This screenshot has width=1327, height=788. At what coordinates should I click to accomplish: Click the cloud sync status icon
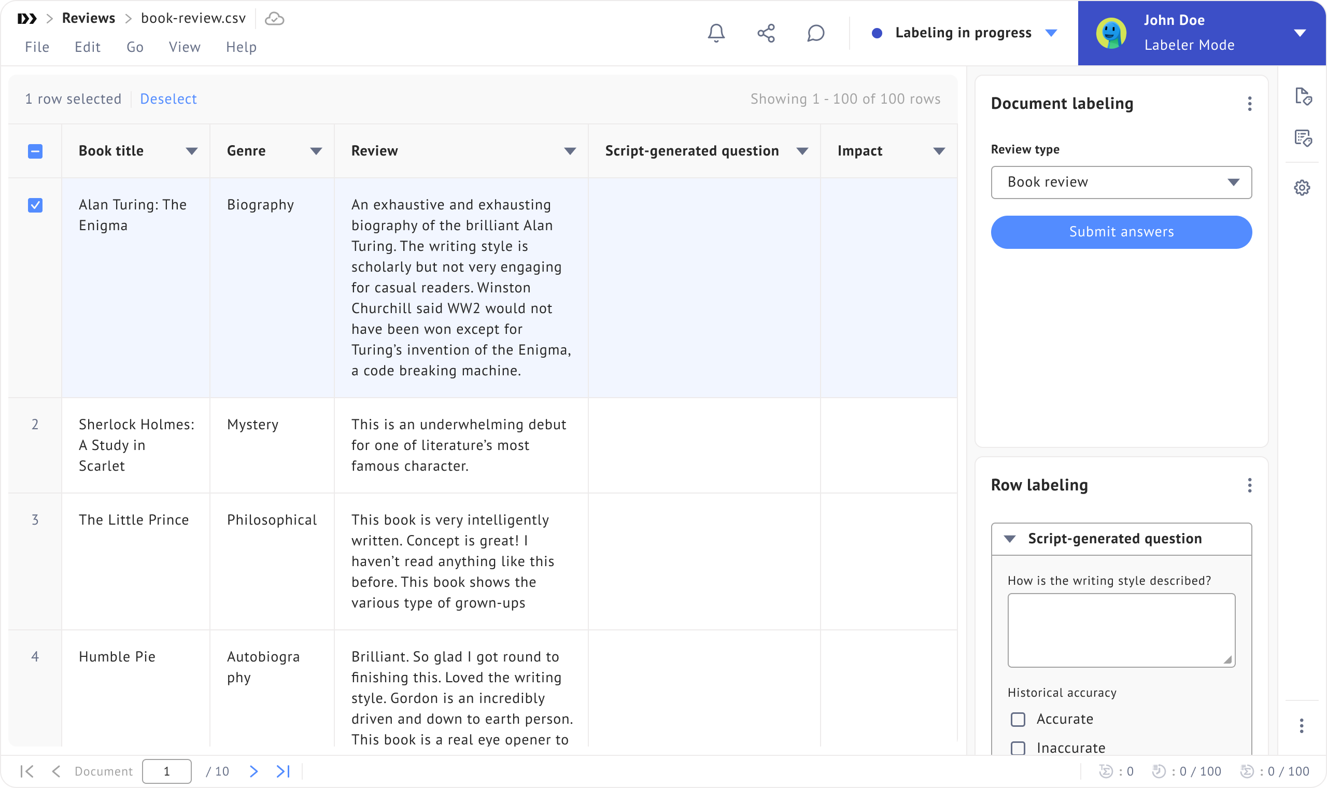(x=274, y=19)
